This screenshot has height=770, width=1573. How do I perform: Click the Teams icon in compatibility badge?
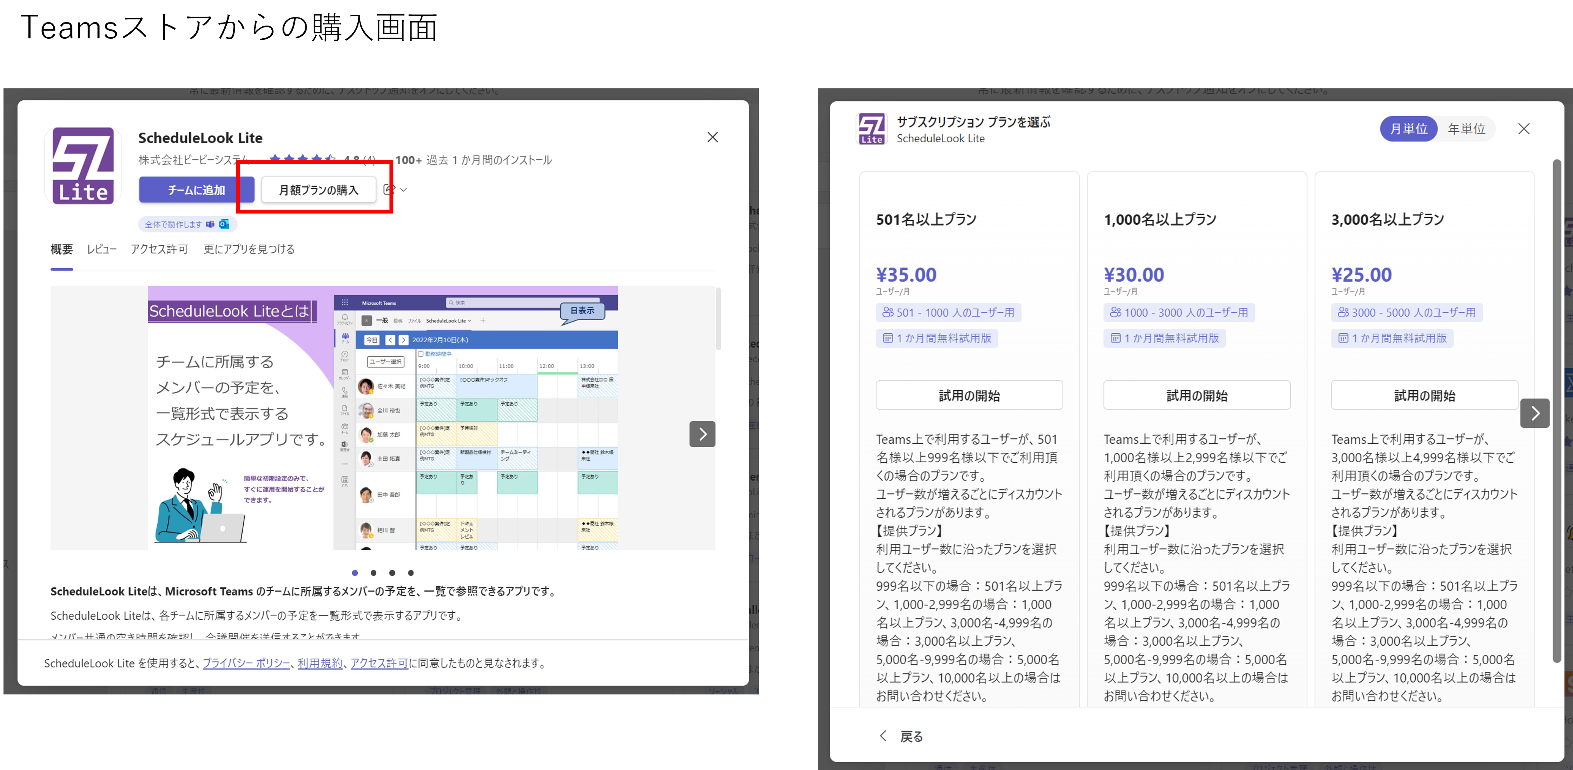coord(211,224)
